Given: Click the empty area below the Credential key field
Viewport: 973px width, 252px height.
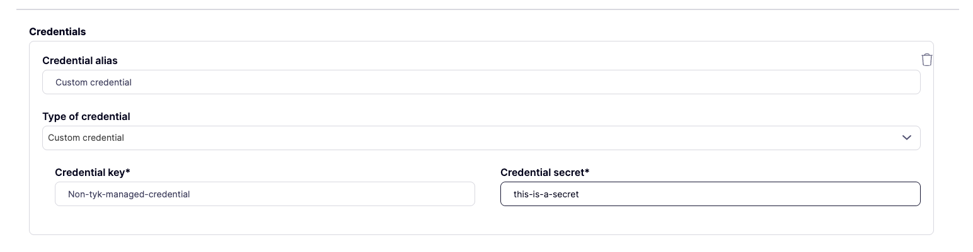Looking at the screenshot, I should point(265,220).
